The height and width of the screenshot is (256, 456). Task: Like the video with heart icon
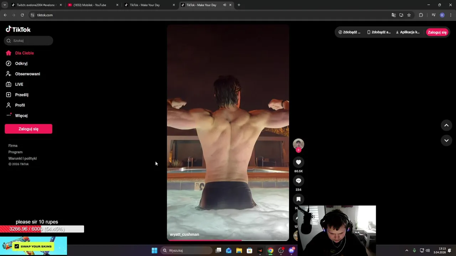click(299, 162)
